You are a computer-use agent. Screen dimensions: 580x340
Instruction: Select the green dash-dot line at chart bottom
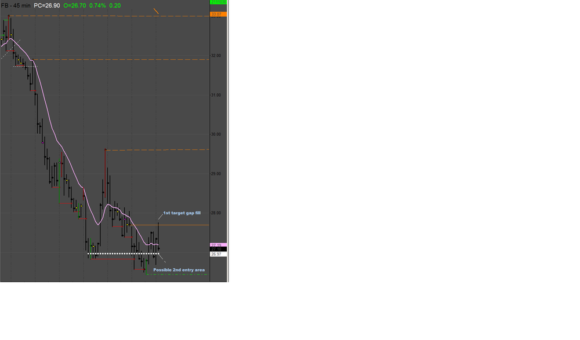(x=177, y=274)
